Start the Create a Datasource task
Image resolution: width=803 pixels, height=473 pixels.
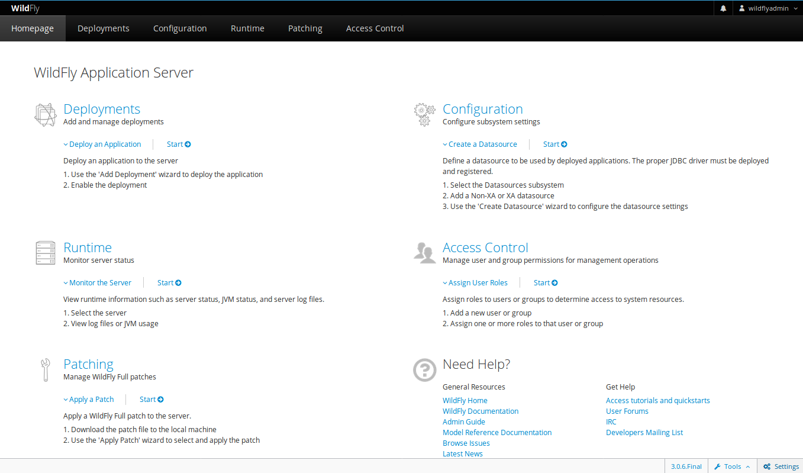[x=555, y=144]
